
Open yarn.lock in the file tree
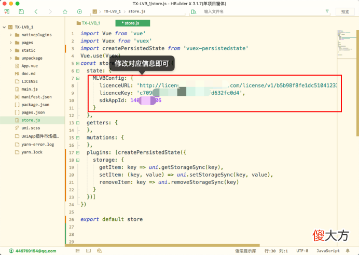tap(32, 152)
